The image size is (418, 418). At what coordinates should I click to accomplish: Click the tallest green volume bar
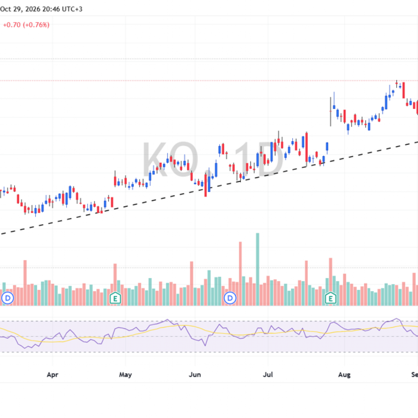pos(258,269)
